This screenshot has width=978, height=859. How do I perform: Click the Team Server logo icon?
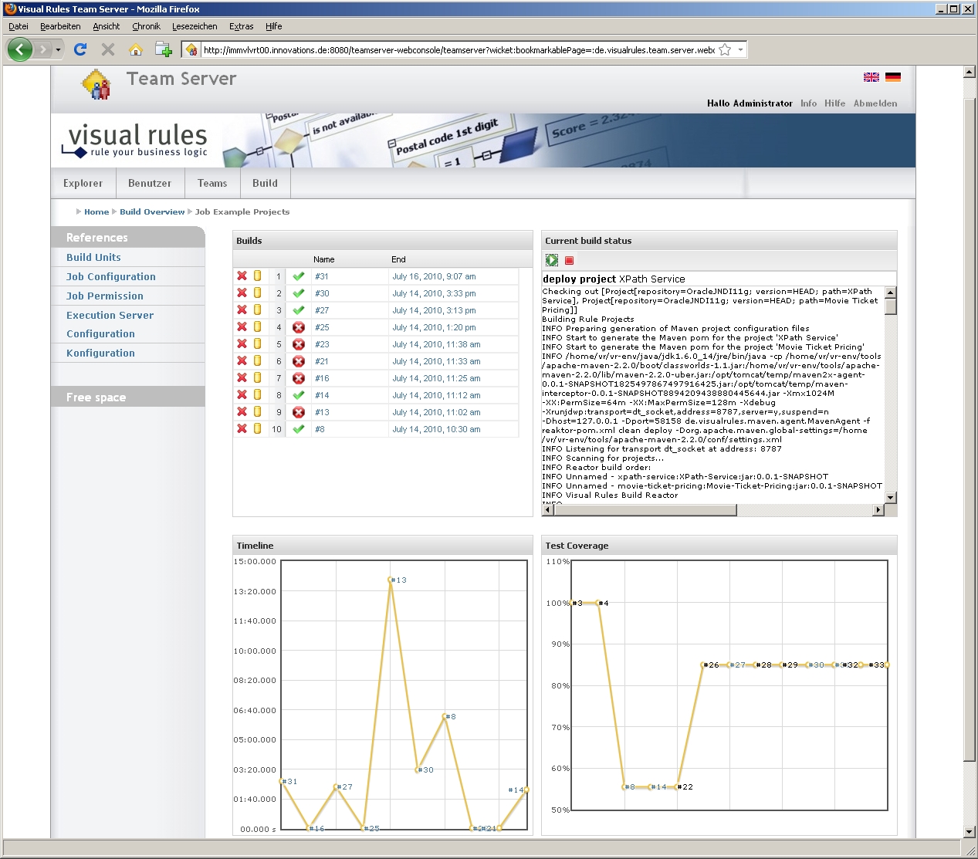[x=96, y=85]
